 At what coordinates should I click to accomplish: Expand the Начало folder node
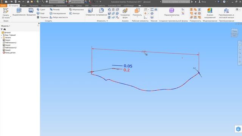click(x=2, y=38)
